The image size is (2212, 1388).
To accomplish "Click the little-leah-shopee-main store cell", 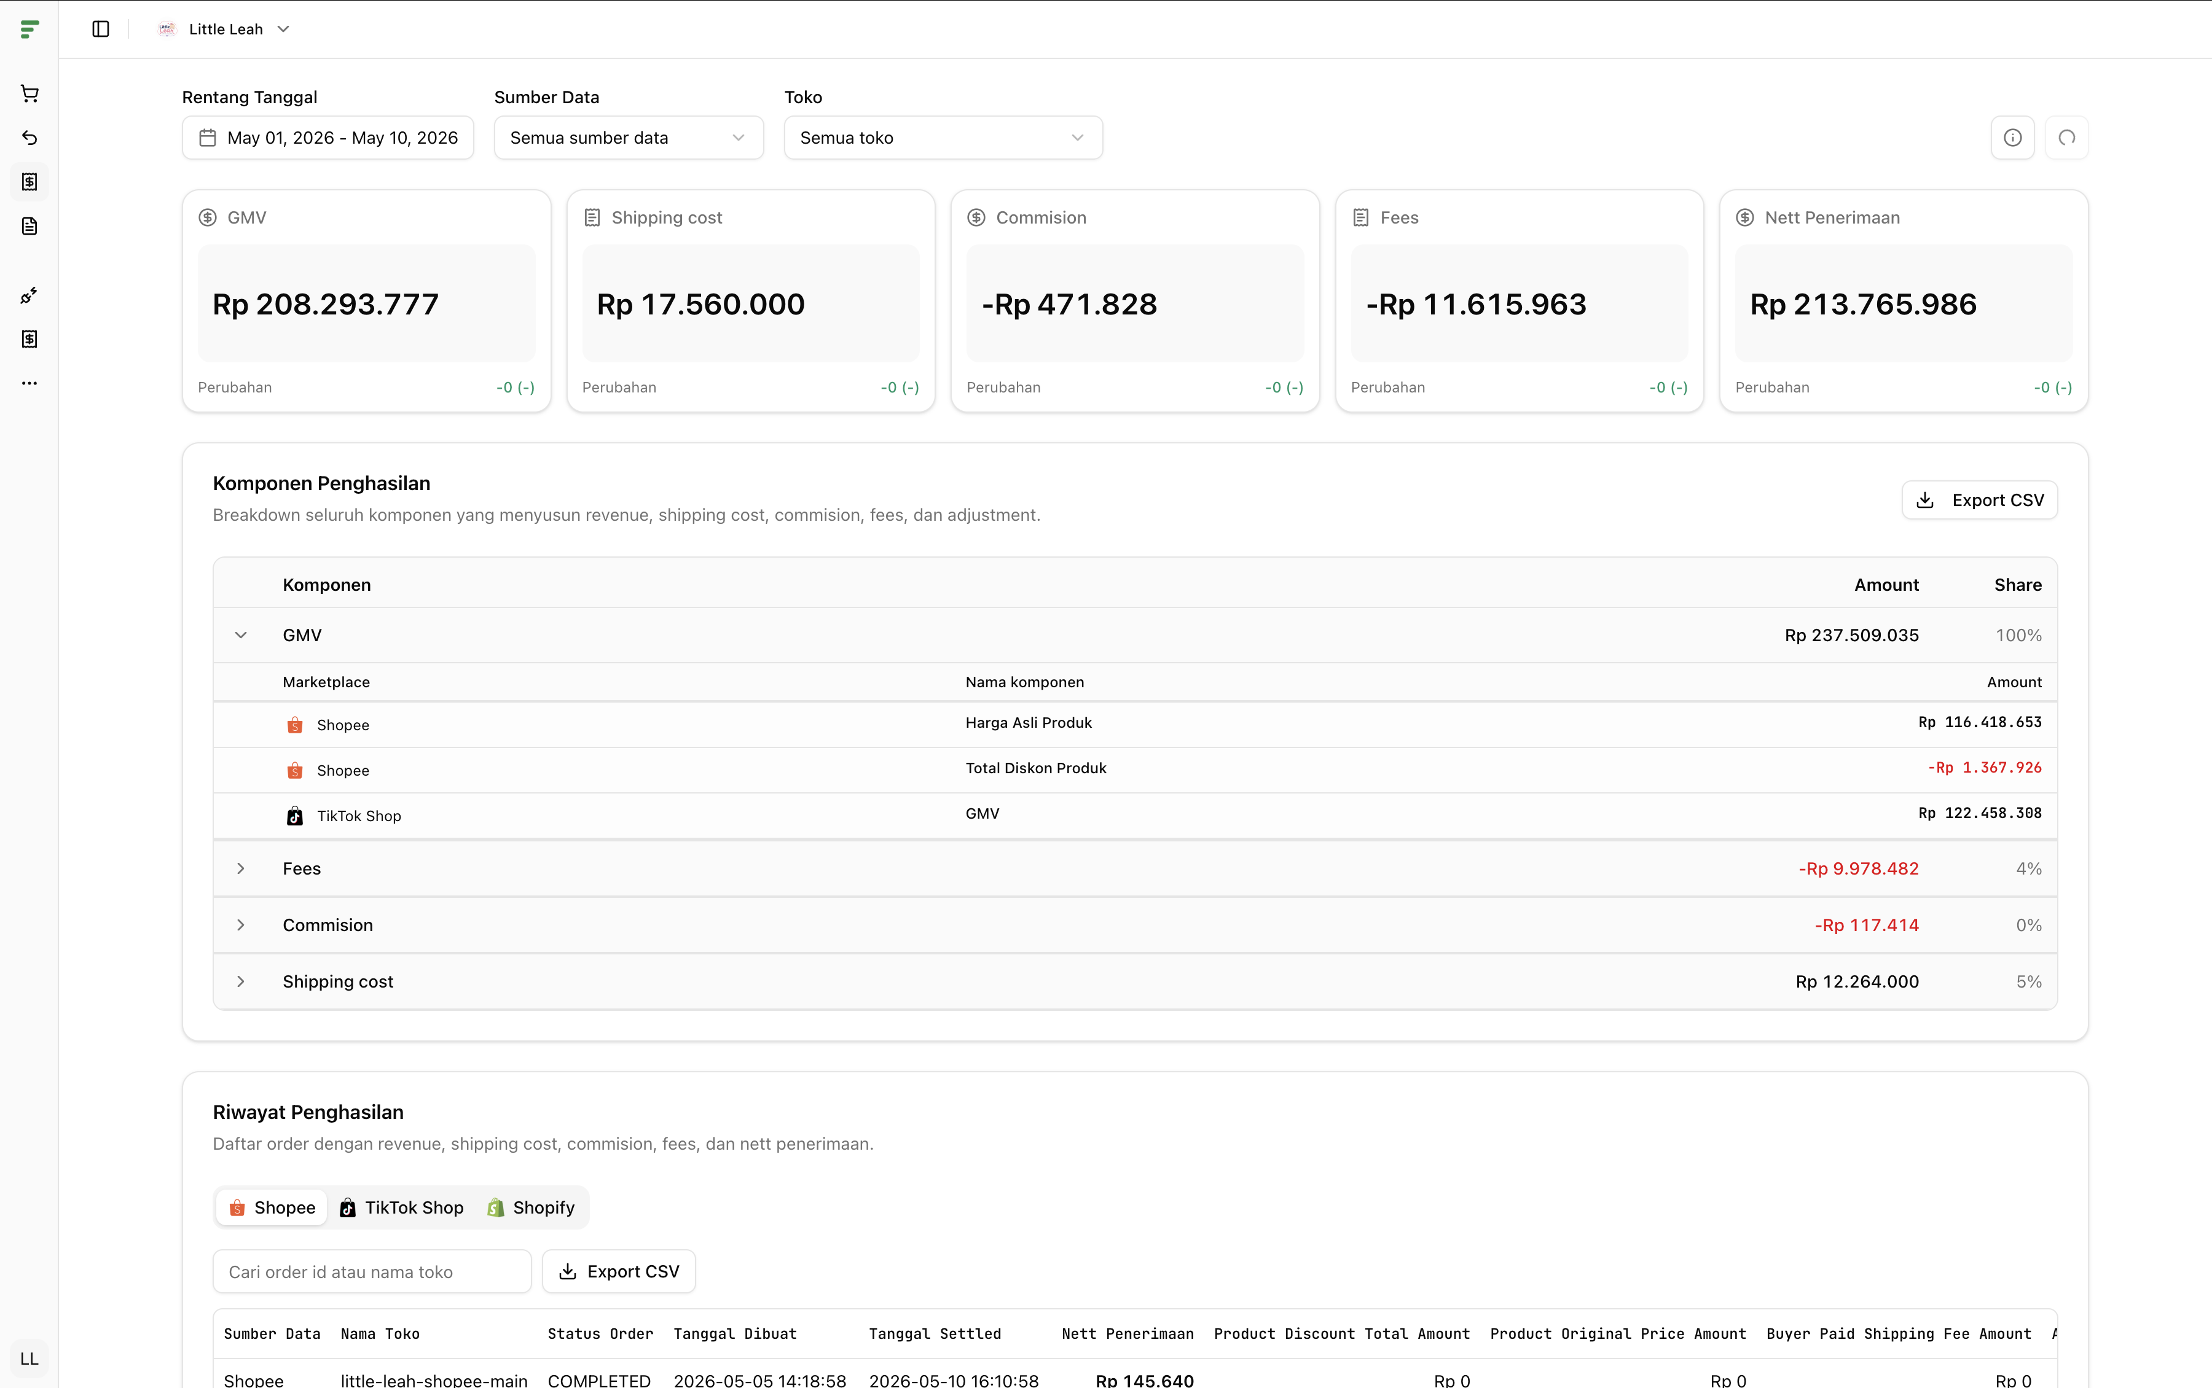I will coord(434,1380).
